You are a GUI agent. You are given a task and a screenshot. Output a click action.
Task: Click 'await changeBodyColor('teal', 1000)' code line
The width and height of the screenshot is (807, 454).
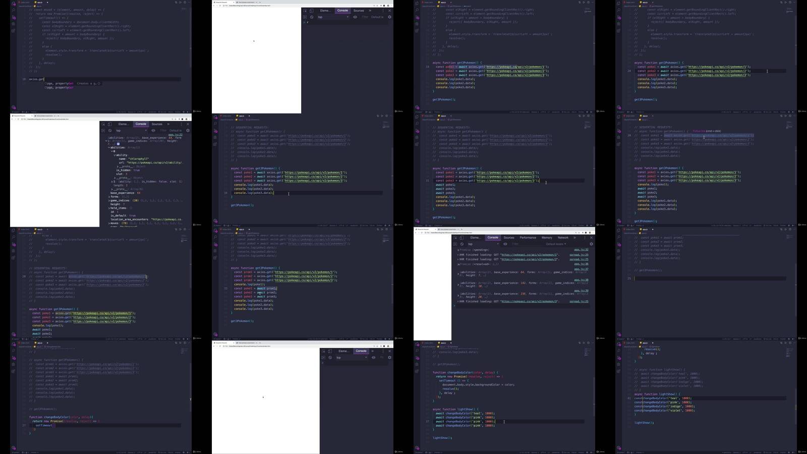[465, 414]
